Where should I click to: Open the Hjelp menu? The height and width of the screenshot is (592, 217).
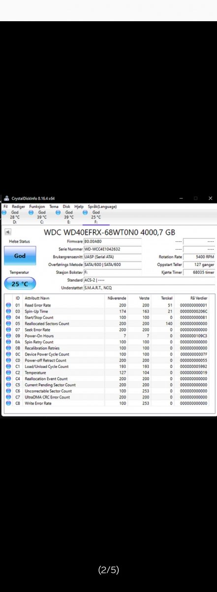point(79,207)
